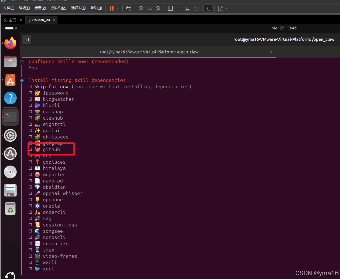This screenshot has width=340, height=279.
Task: Expand the stretch display dropdown arrow
Action: tap(227, 8)
